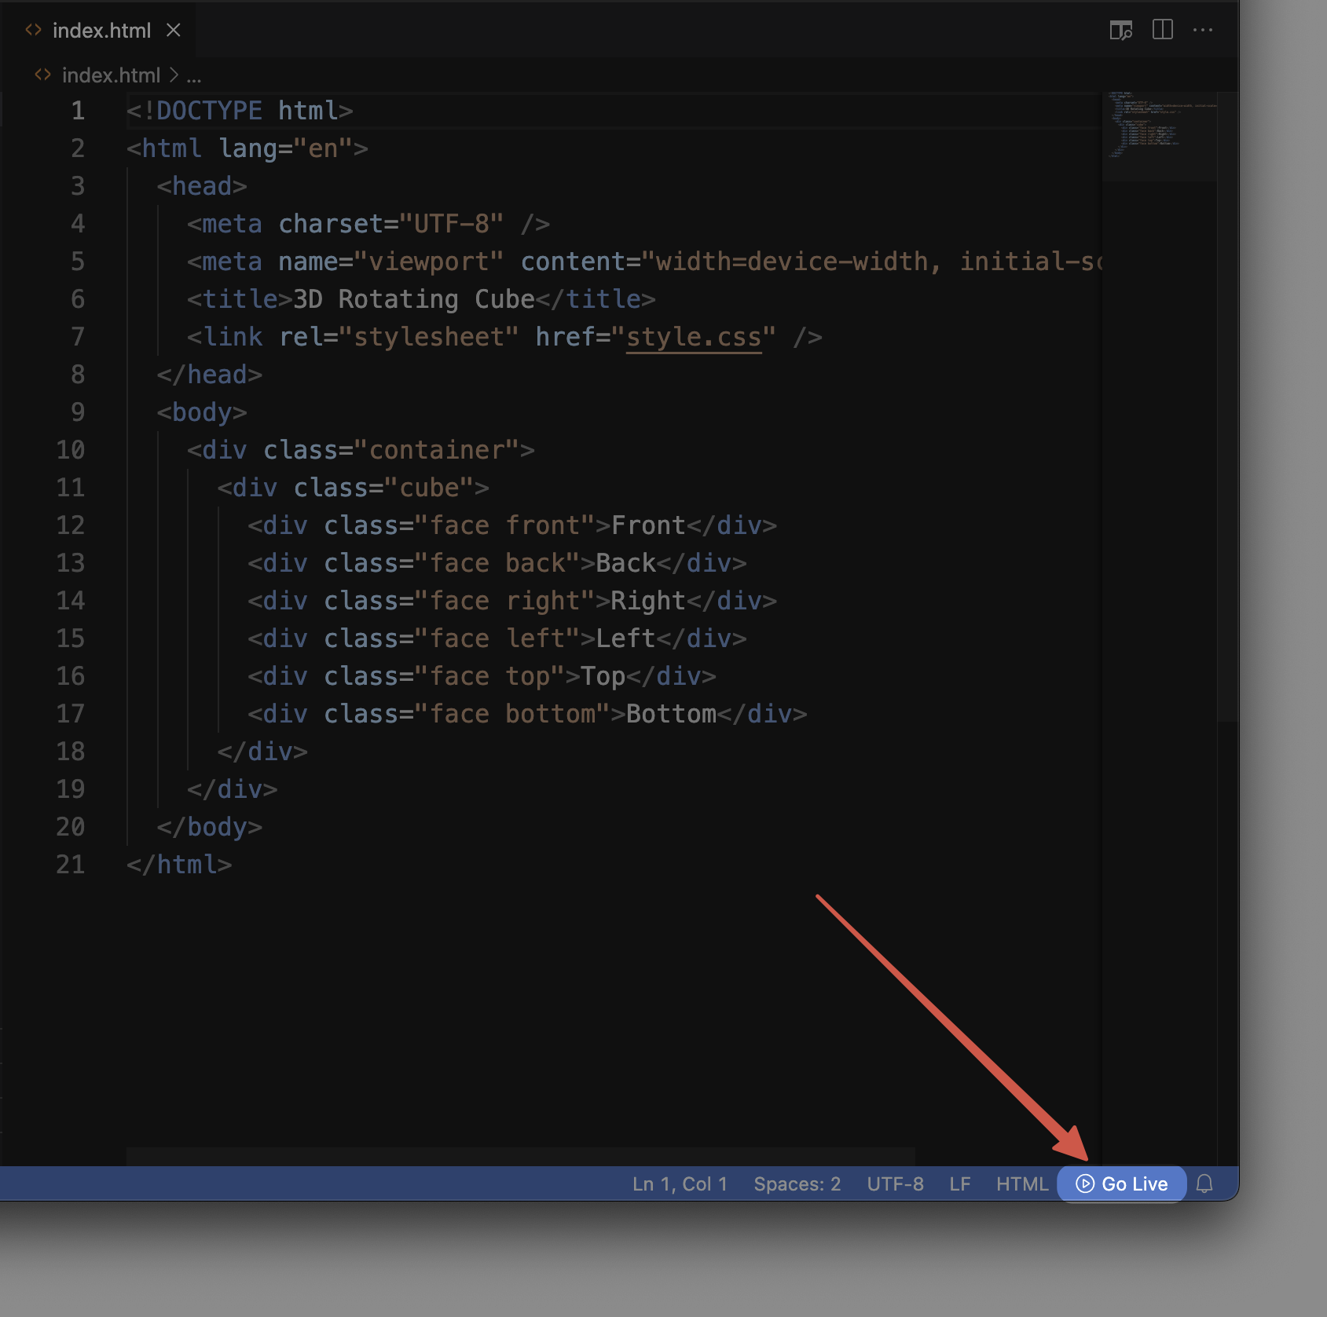
Task: Change end of line sequence LF
Action: click(x=959, y=1183)
